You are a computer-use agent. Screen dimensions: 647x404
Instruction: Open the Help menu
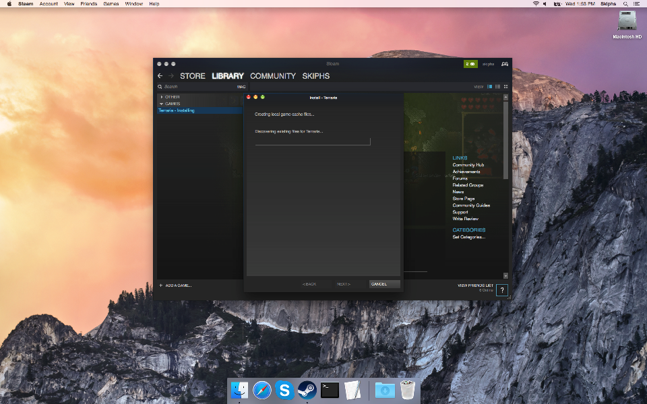tap(154, 4)
